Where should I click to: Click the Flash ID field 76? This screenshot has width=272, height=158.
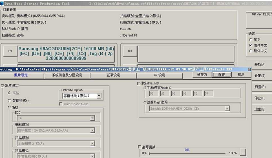pos(198,93)
